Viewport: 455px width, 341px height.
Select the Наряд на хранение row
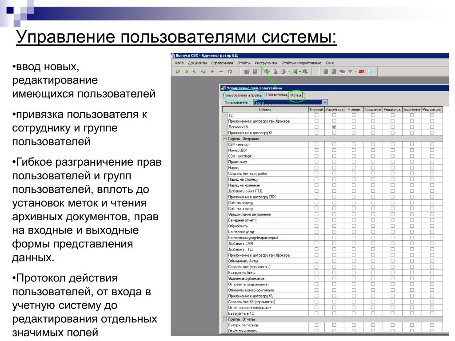pyautogui.click(x=267, y=185)
